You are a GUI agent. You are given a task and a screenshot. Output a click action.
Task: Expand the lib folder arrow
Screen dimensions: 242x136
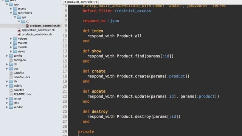point(7,82)
